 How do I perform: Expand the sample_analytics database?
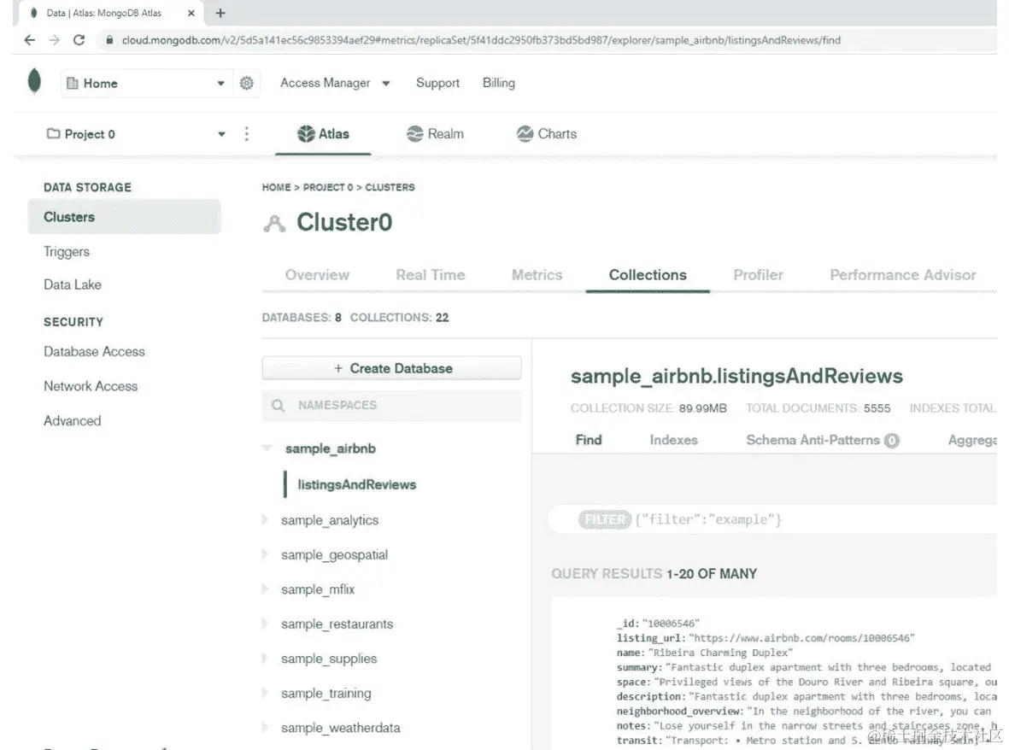tap(265, 519)
